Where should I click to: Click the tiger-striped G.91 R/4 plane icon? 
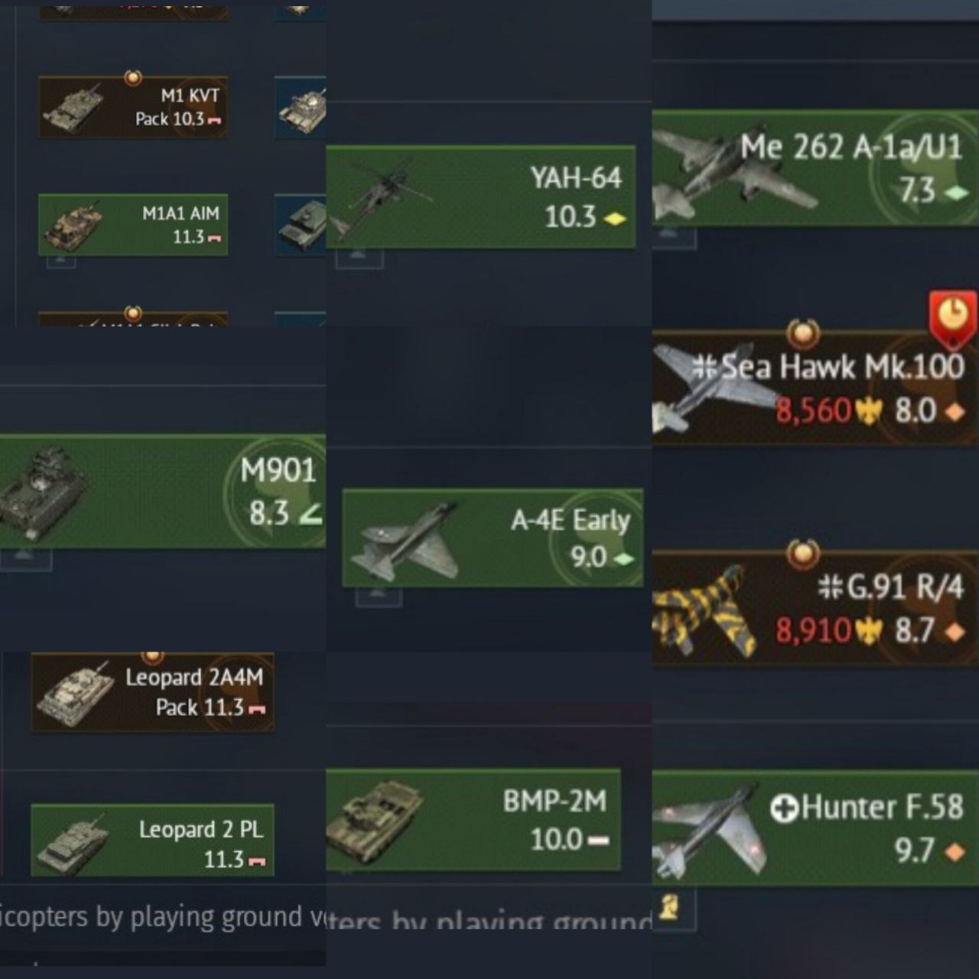pyautogui.click(x=704, y=610)
